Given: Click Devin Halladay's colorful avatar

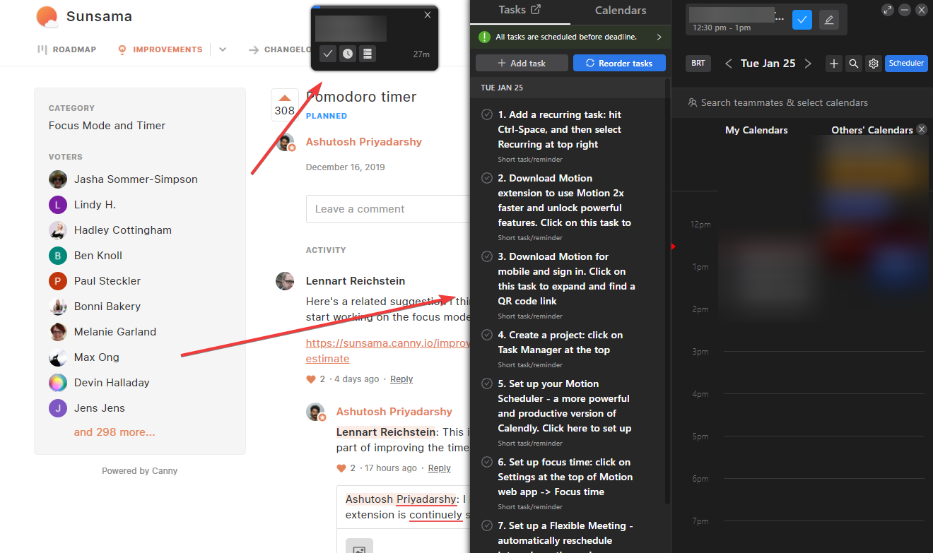Looking at the screenshot, I should coord(58,383).
